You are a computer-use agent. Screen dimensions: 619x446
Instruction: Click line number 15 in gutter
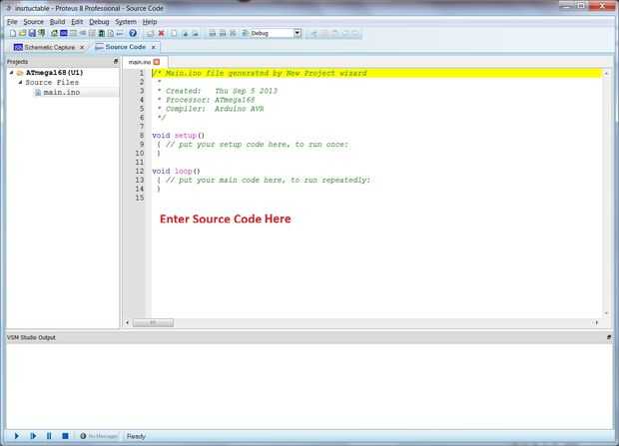click(x=140, y=198)
